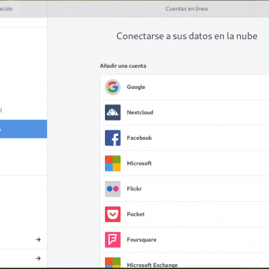
Task: Click the Flickr two-dot icon
Action: (113, 189)
